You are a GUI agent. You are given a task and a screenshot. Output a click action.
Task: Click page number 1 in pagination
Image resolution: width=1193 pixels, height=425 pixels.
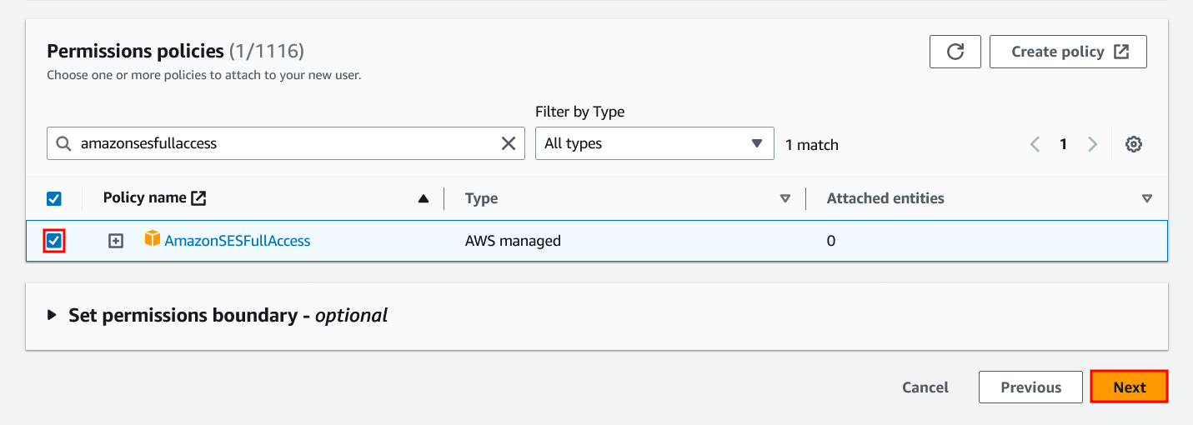1063,144
